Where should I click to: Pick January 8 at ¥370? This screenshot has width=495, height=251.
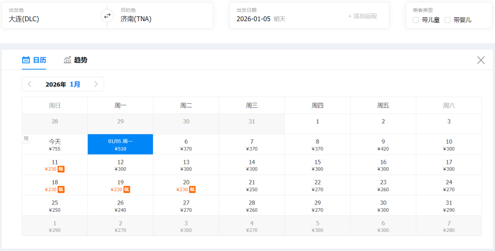pyautogui.click(x=317, y=145)
